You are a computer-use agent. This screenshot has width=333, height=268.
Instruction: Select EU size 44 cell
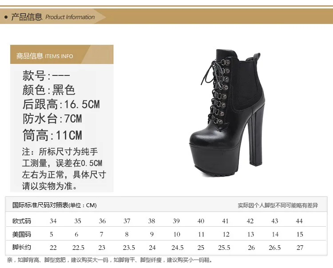[x=299, y=221]
